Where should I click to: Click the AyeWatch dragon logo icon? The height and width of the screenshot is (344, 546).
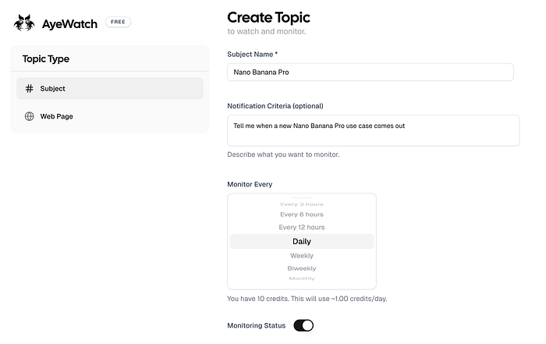click(x=24, y=23)
